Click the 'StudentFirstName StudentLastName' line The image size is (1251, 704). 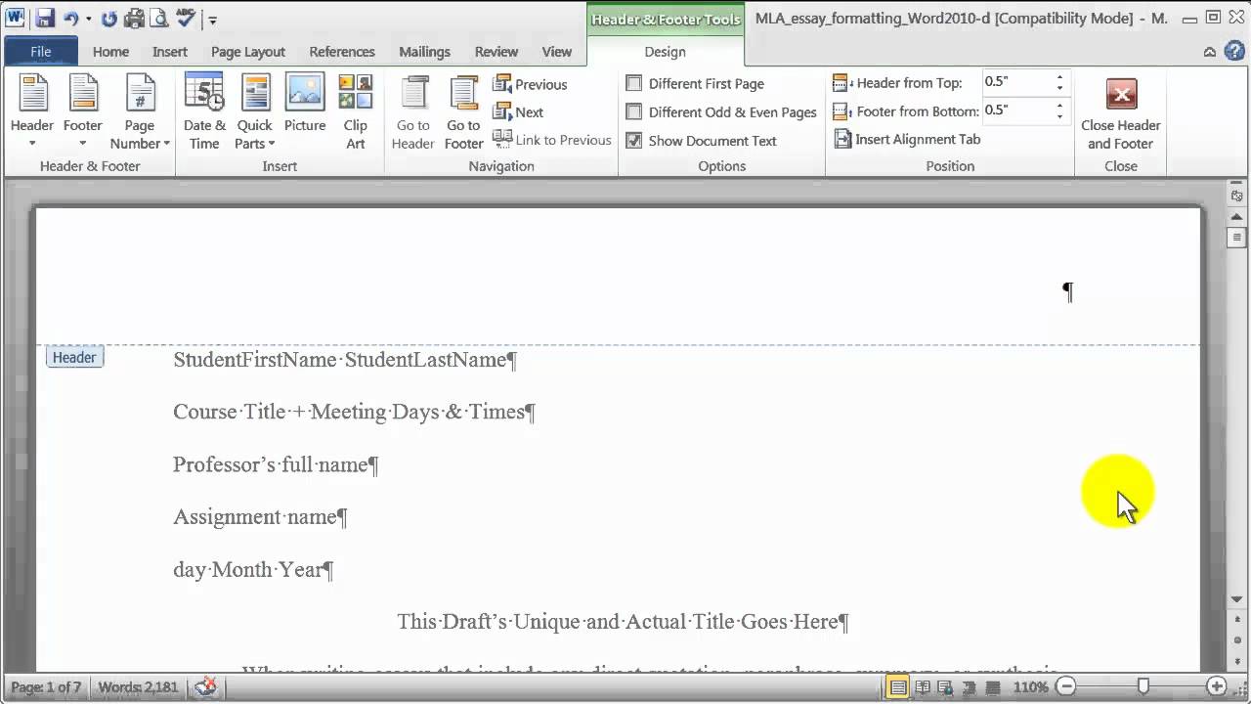point(345,360)
